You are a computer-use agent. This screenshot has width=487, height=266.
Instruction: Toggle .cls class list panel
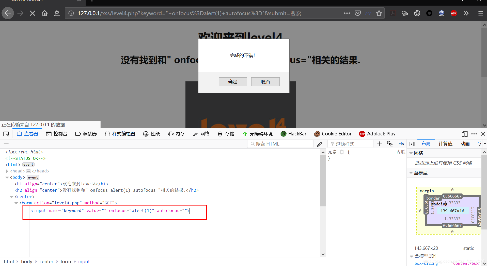(x=401, y=144)
